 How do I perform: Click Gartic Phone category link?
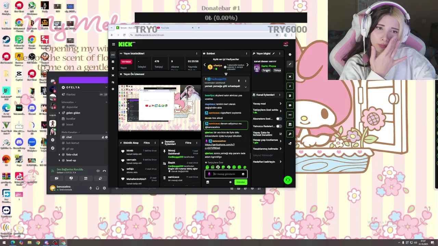pos(269,66)
